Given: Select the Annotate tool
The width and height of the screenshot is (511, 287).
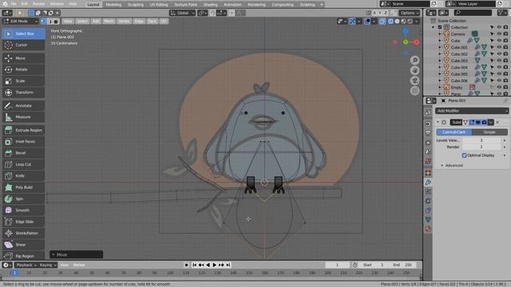Looking at the screenshot, I should pyautogui.click(x=23, y=106).
